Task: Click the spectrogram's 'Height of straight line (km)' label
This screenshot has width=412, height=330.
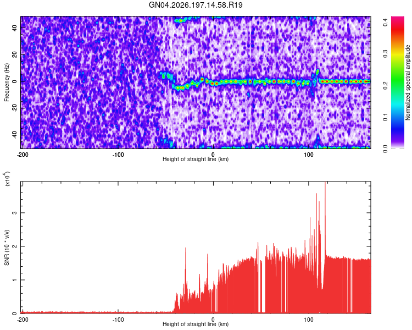Action: click(196, 159)
